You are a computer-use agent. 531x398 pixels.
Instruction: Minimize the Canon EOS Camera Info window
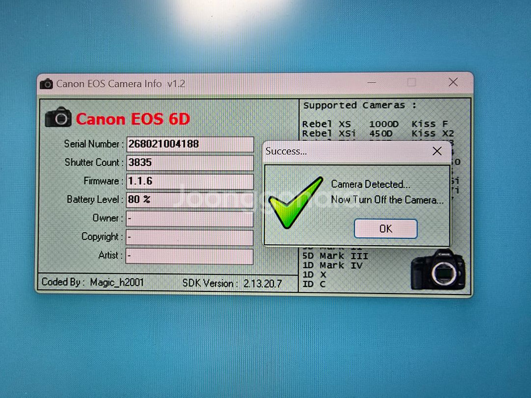(x=372, y=82)
